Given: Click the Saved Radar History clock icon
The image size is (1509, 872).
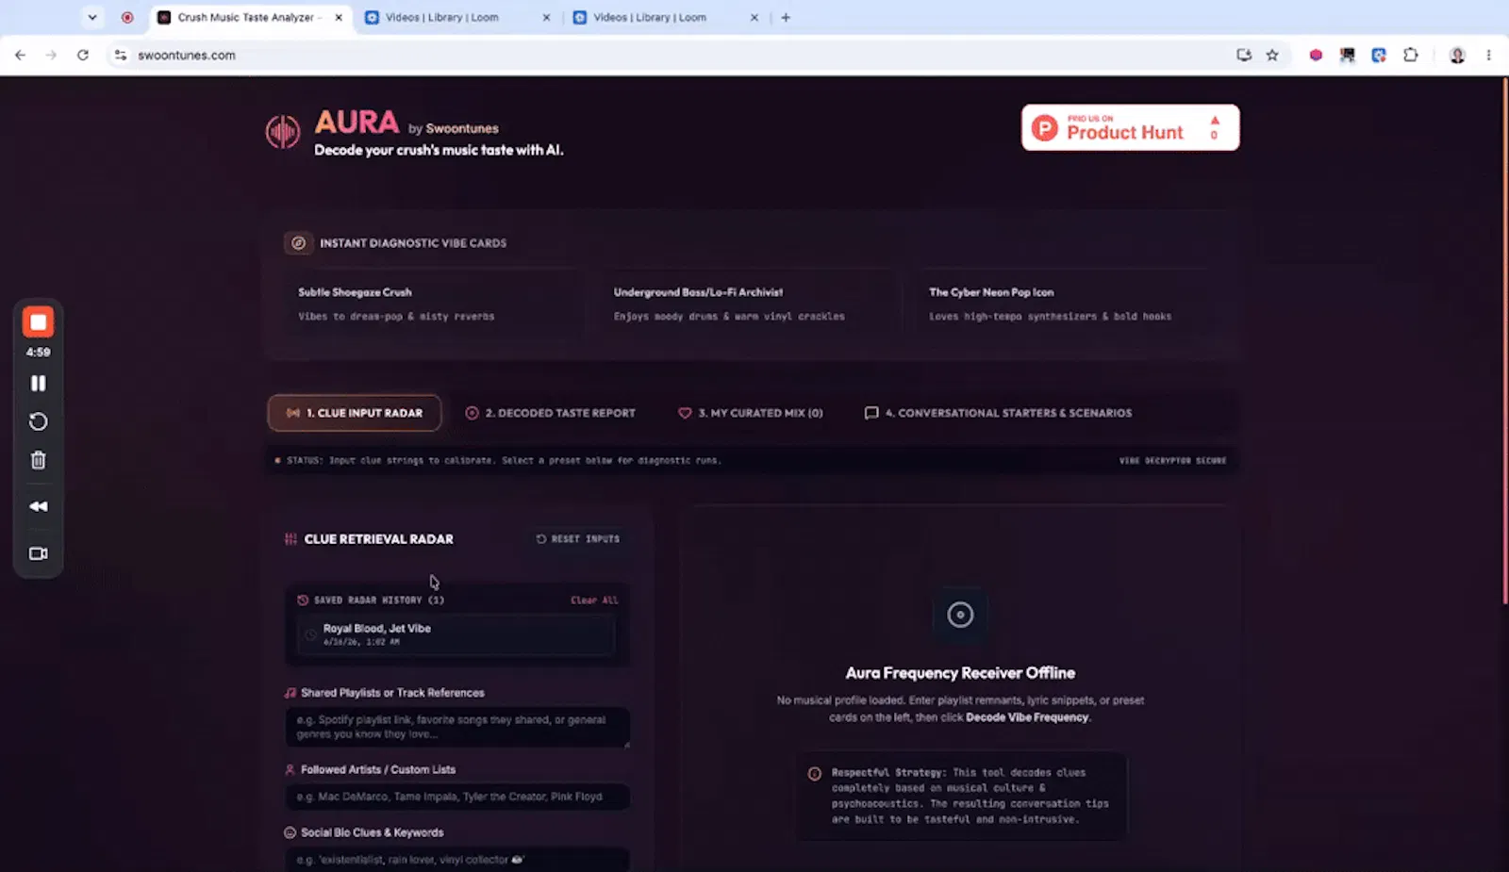Looking at the screenshot, I should [303, 601].
